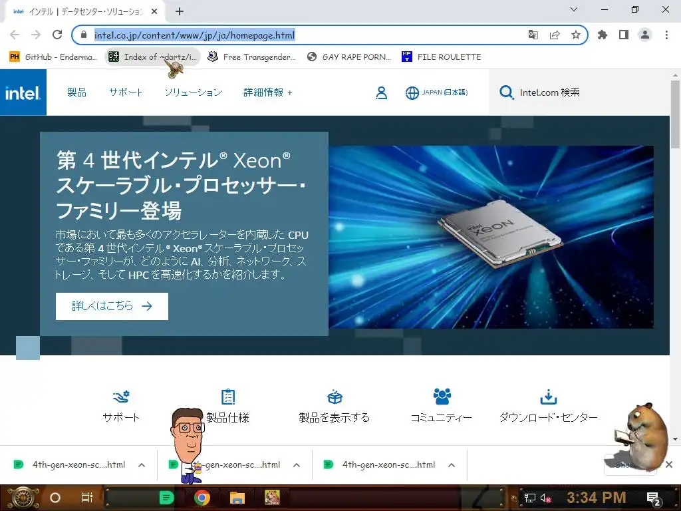Click the サポート hand icon shortcut
This screenshot has height=511, width=681.
click(121, 397)
